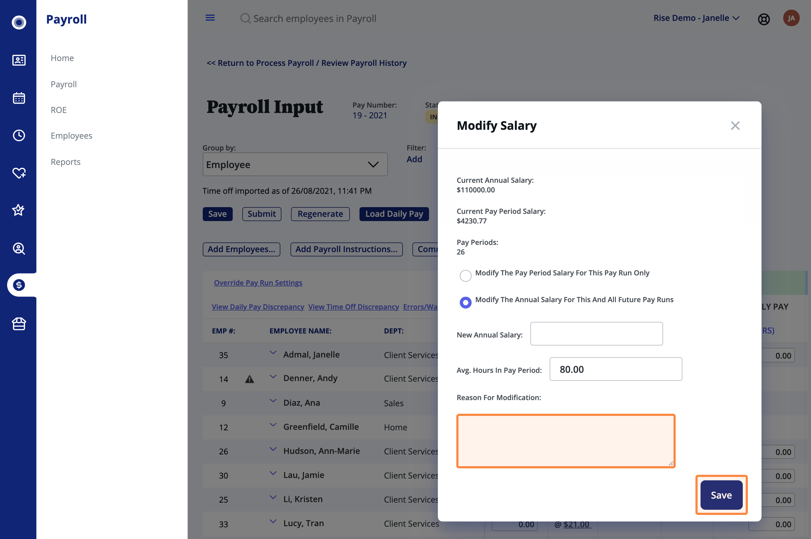Viewport: 811px width, 539px height.
Task: Click Save in the Modify Salary dialog
Action: [721, 495]
